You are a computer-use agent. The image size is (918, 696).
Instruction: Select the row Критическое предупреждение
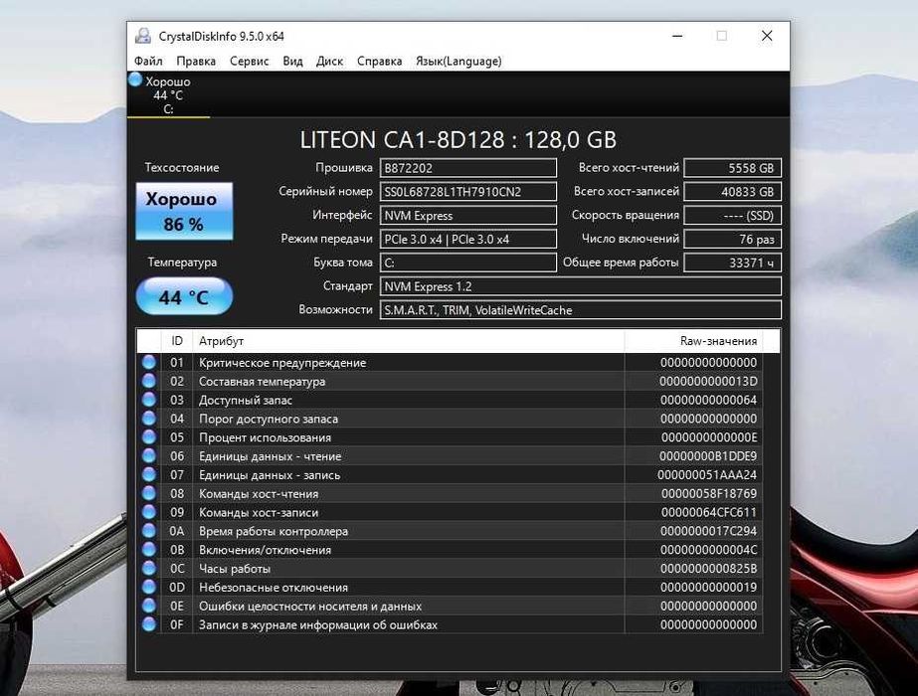[450, 362]
